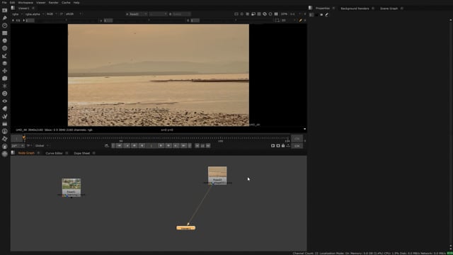Click the gray sphere icon in left toolbar

[5, 154]
